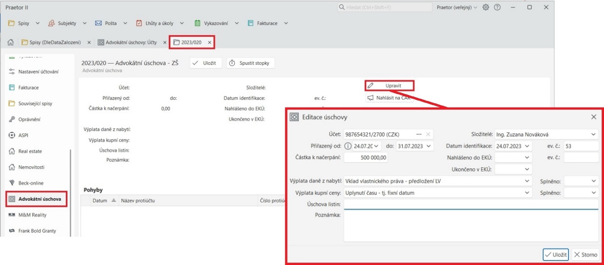This screenshot has height=265, width=604.
Task: Open Výplata daně z nabytí dropdown
Action: 527,181
